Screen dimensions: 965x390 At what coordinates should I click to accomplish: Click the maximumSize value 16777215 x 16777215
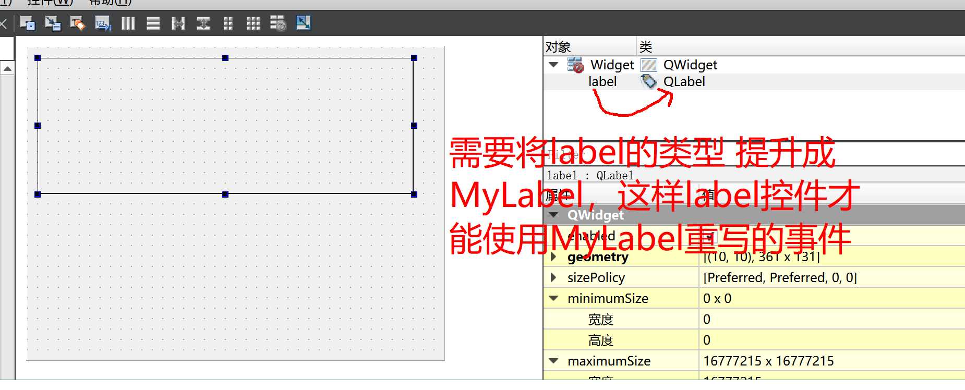coord(768,361)
